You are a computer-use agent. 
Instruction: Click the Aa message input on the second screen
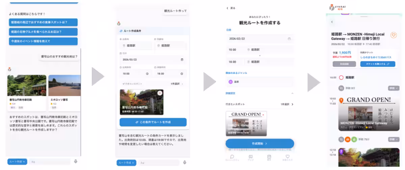(x=159, y=163)
